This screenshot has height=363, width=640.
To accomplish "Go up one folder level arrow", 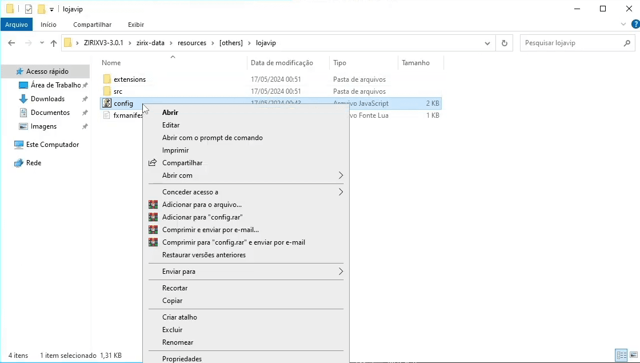I will (x=54, y=43).
